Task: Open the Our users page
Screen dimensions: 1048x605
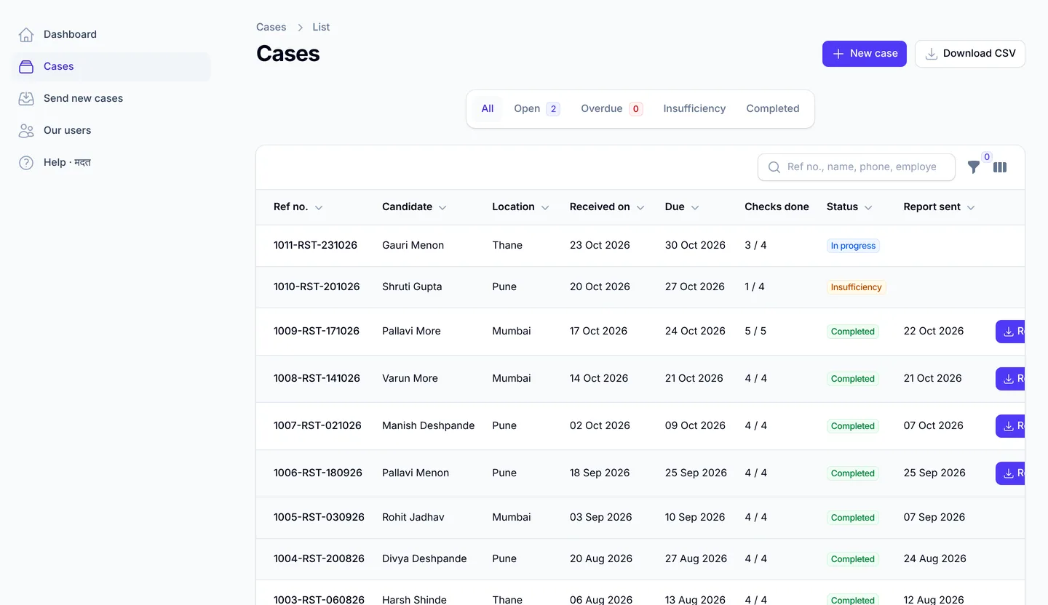Action: pyautogui.click(x=111, y=130)
